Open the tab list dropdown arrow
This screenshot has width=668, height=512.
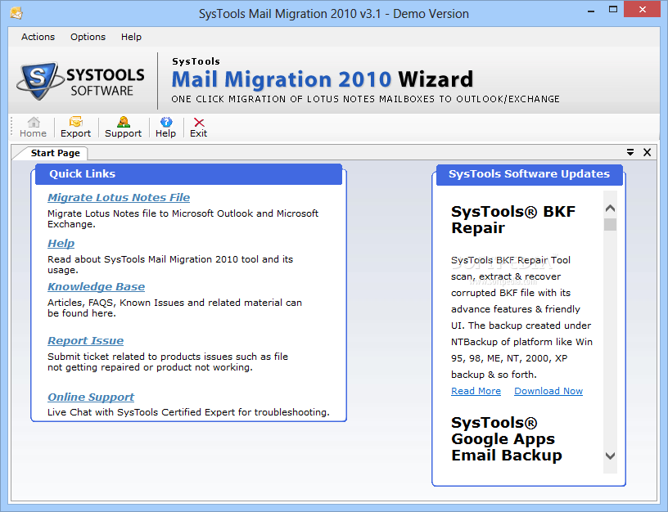tap(630, 152)
